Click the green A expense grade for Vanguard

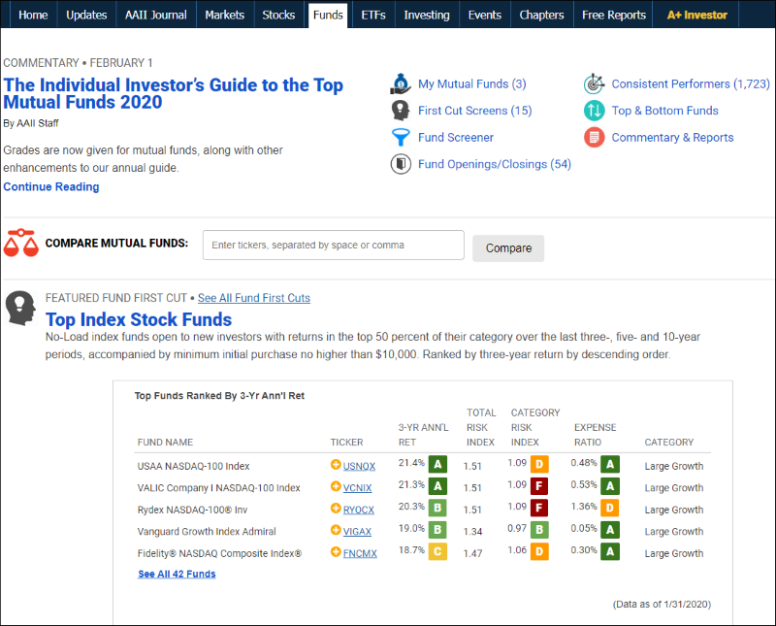(x=610, y=530)
